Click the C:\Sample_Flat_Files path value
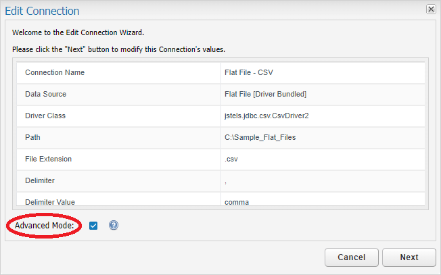This screenshot has width=441, height=275. [260, 137]
